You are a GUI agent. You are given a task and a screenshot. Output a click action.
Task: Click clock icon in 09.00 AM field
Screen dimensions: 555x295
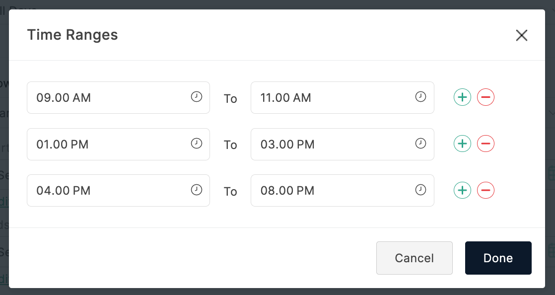pos(197,97)
